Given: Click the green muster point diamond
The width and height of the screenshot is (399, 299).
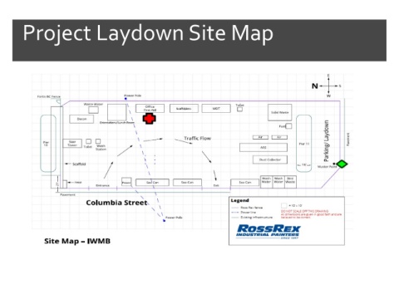Looking at the screenshot, I should (x=342, y=164).
